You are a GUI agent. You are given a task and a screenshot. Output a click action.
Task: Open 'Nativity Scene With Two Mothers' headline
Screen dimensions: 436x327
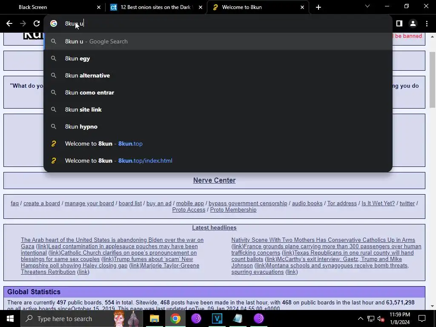(323, 240)
